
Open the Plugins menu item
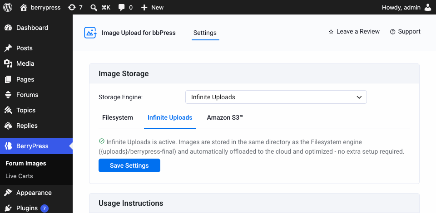pyautogui.click(x=36, y=208)
